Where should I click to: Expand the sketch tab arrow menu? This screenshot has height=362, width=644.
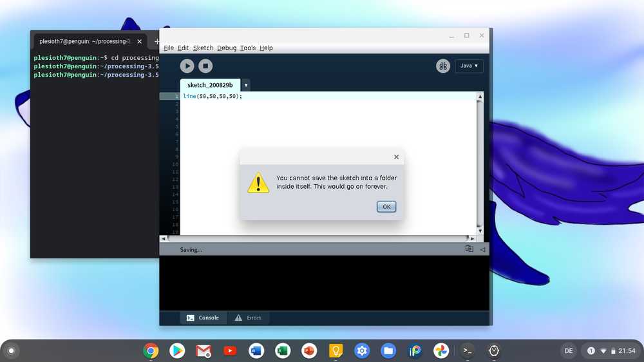click(246, 85)
